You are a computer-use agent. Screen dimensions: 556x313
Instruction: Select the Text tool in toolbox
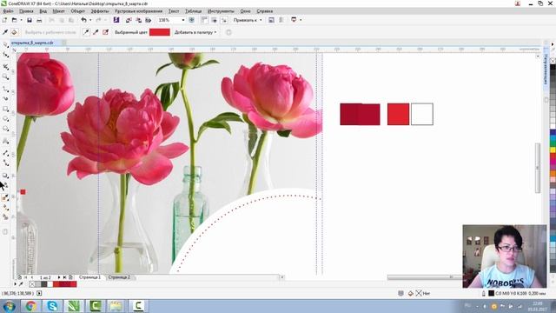[x=5, y=141]
